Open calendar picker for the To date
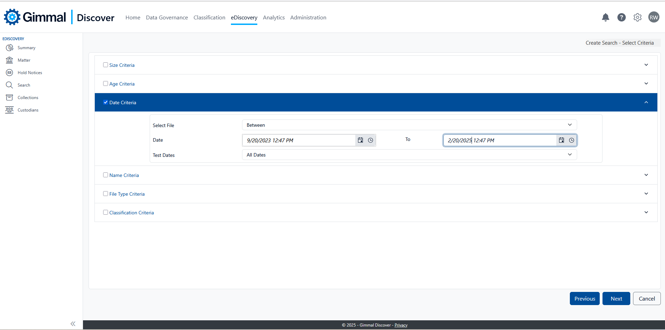This screenshot has width=665, height=330. [x=562, y=140]
